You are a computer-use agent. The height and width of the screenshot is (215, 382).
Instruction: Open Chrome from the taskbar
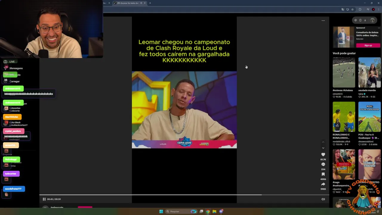[208, 211]
